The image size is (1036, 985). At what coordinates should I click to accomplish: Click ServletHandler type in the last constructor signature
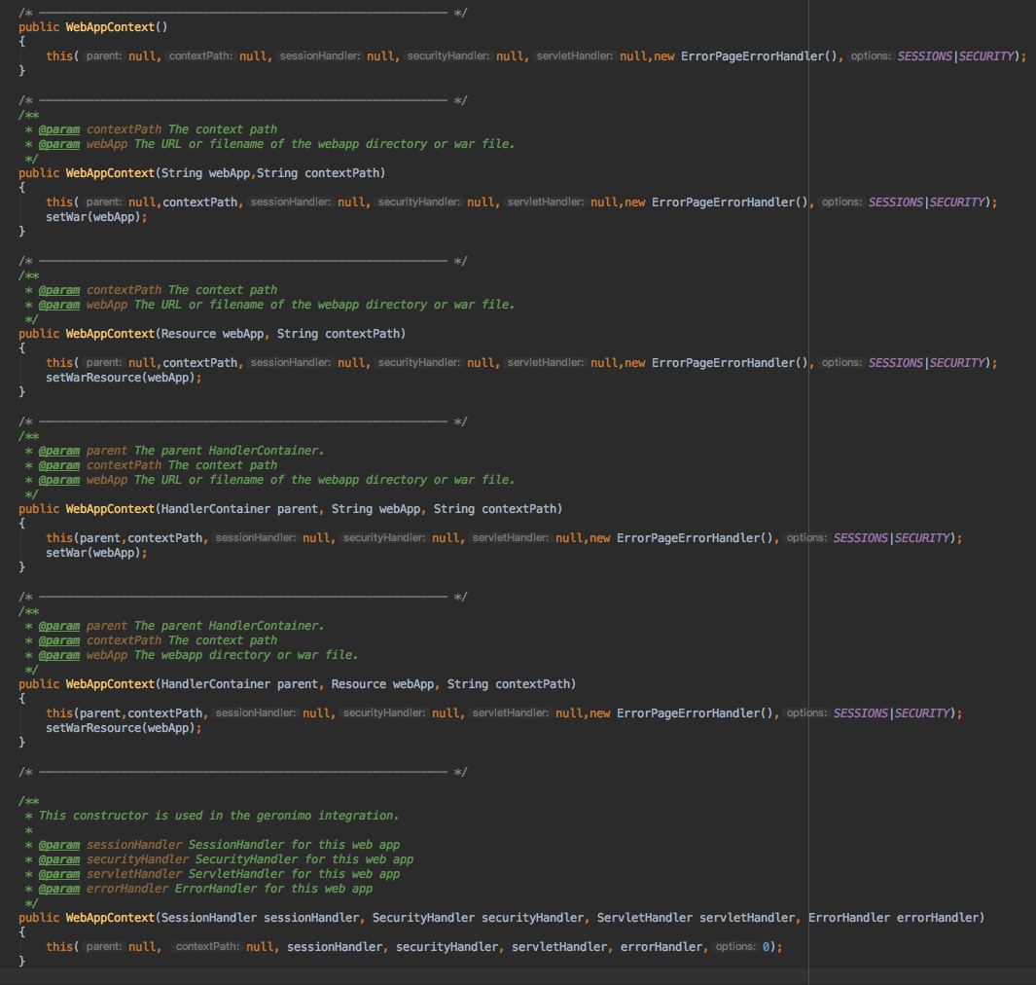(645, 918)
